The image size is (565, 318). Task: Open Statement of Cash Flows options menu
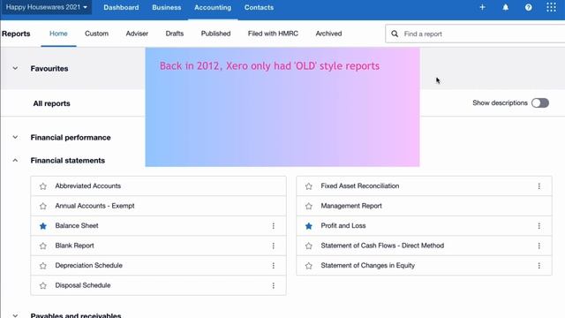(539, 246)
